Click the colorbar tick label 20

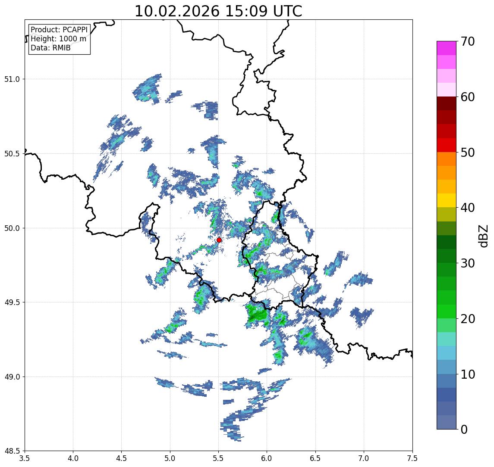pos(468,319)
